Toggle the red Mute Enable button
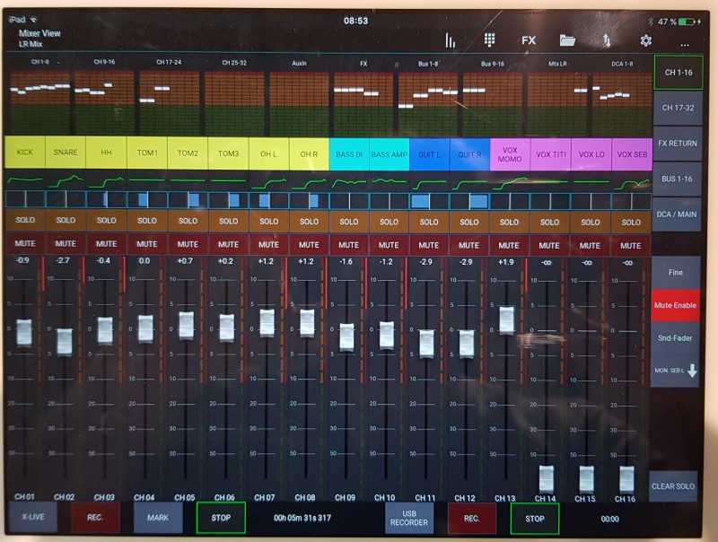Viewport: 718px width, 542px height. pyautogui.click(x=675, y=305)
